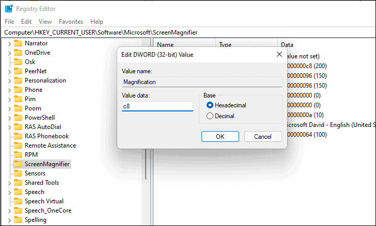
Task: Expand the Shared Tools tree node
Action: 9,183
